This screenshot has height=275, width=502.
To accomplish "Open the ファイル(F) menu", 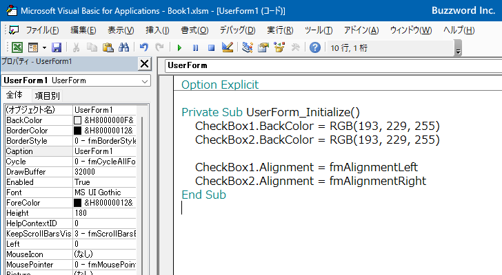I will tap(42, 30).
